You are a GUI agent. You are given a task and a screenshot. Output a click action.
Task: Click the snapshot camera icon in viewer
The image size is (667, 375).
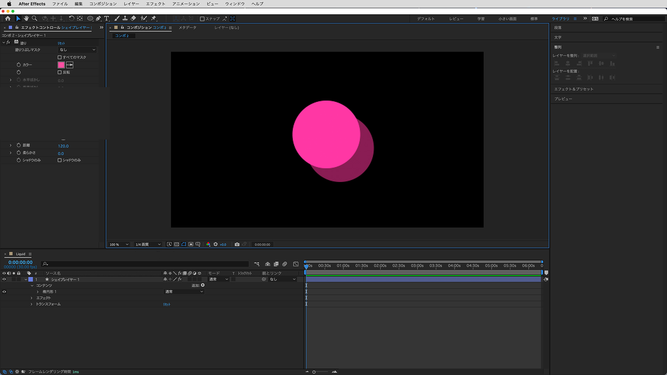[x=237, y=244]
